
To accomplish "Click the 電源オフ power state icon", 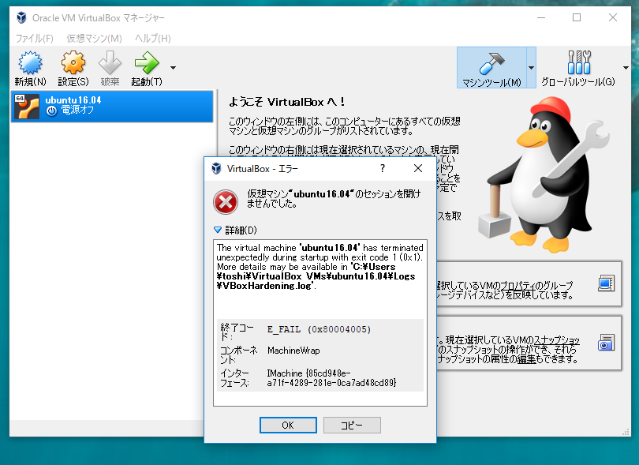I will [51, 111].
